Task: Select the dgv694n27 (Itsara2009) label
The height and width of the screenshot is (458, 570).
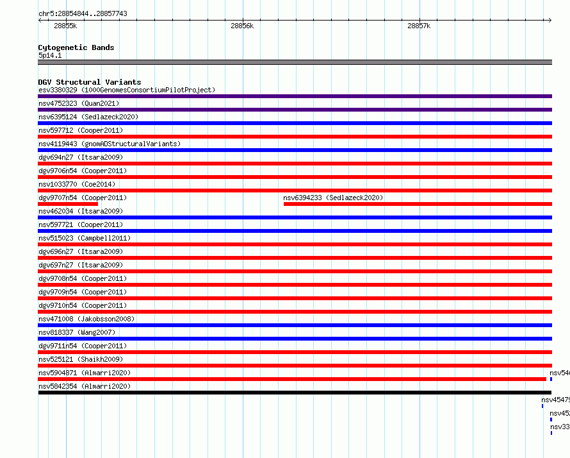Action: pyautogui.click(x=81, y=157)
